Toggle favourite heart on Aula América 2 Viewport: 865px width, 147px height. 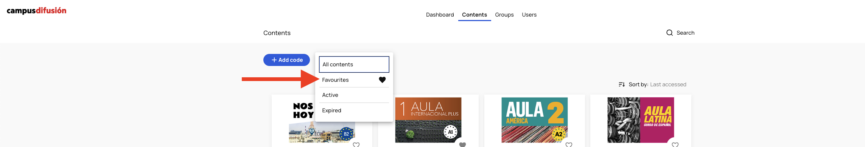(569, 145)
